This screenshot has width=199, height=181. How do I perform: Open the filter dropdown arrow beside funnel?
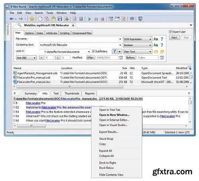point(119,51)
